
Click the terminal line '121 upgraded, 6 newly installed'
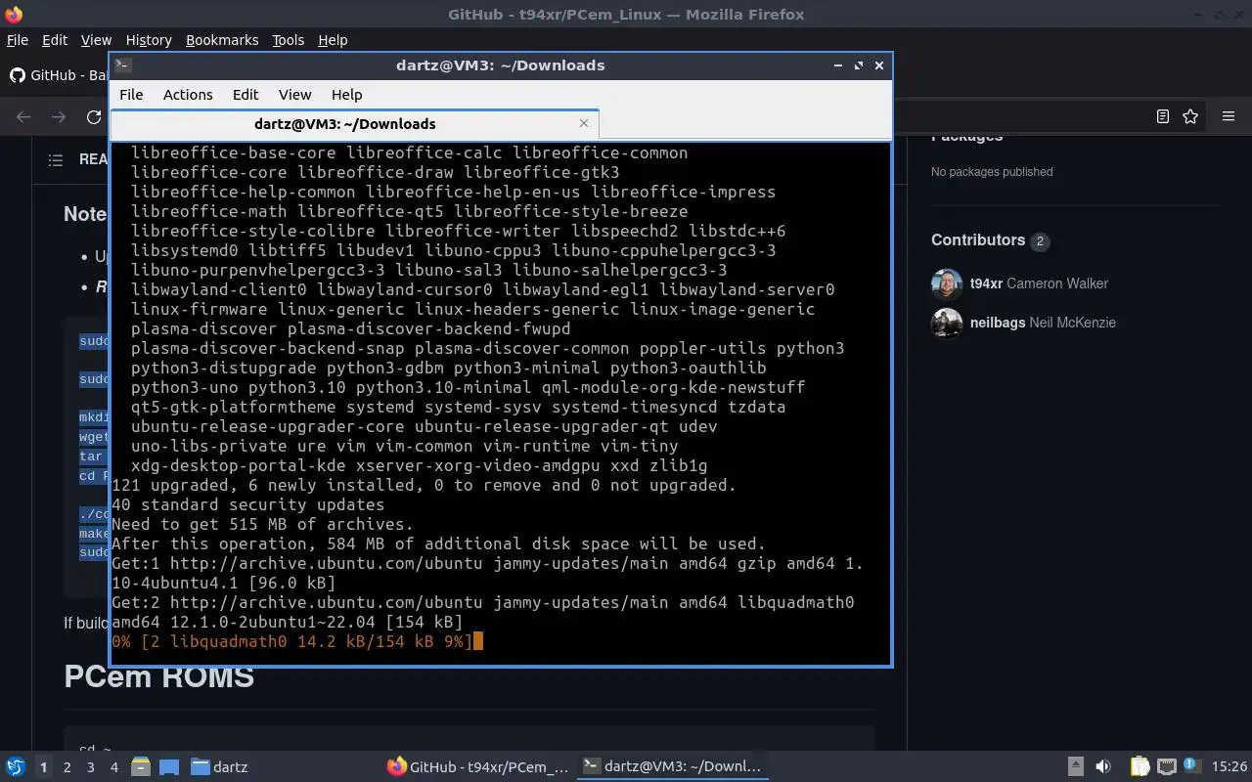[424, 485]
